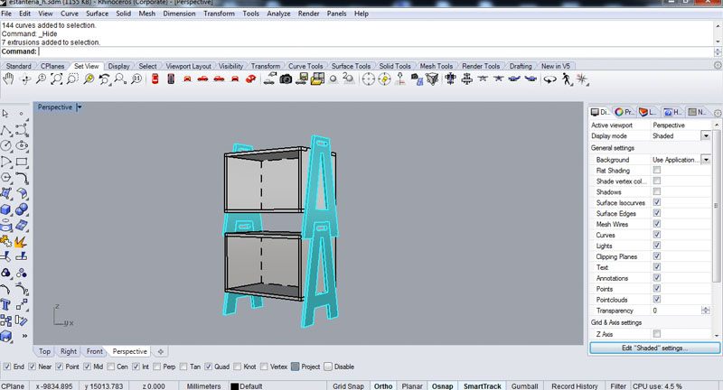
Task: Open the Perspective viewport title dropdown arrow
Action: [80, 107]
